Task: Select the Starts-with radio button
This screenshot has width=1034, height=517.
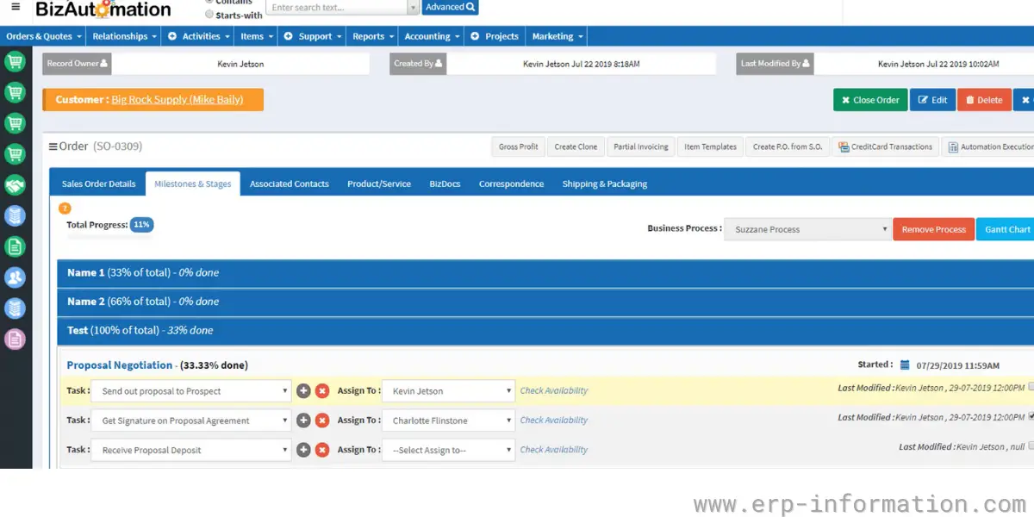Action: click(209, 15)
